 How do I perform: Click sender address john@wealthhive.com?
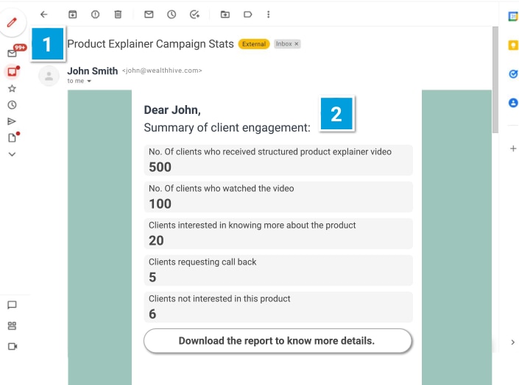click(162, 71)
